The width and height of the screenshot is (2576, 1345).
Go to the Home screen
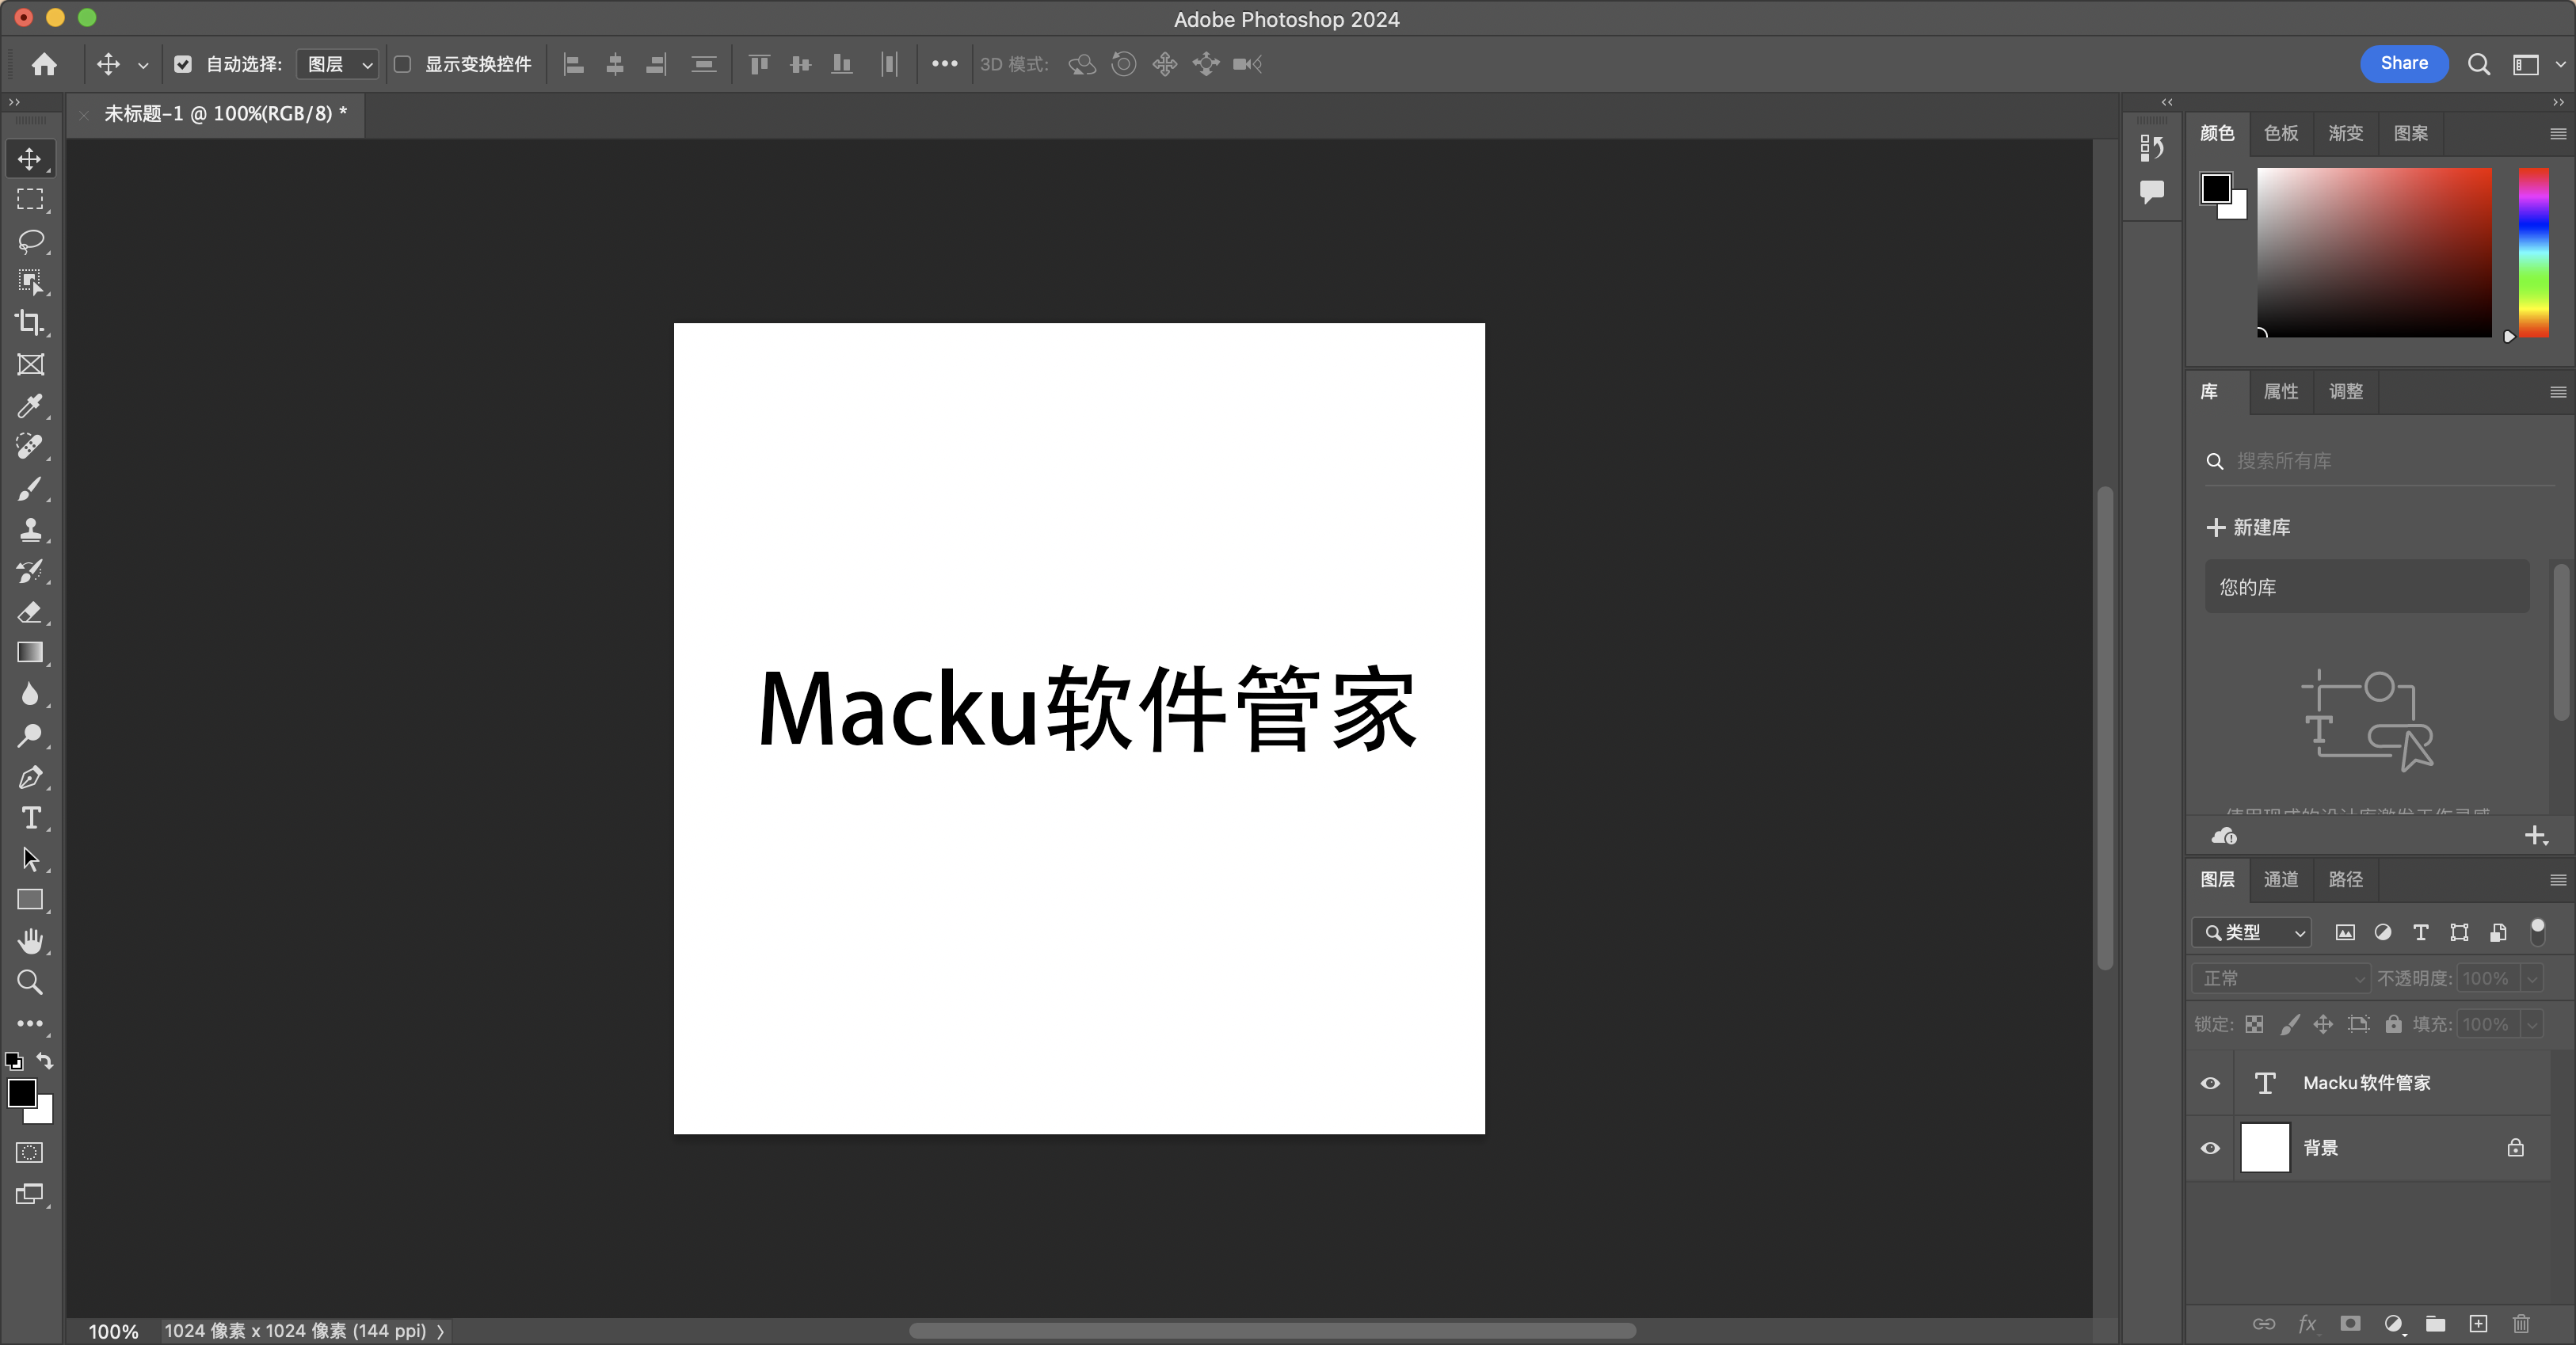point(44,64)
